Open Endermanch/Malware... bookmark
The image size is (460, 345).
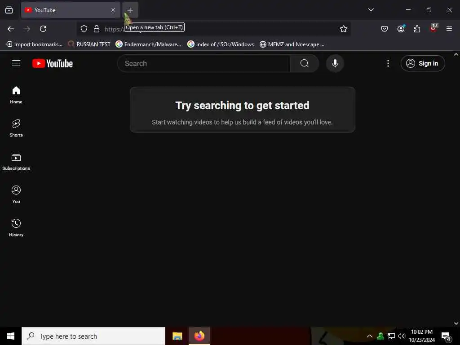tap(148, 44)
